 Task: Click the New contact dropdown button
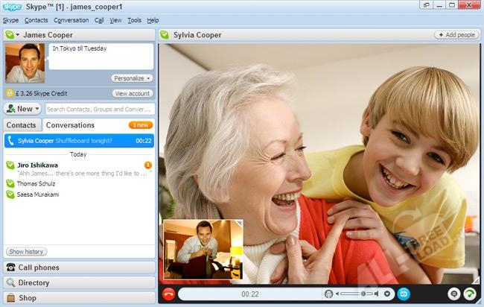[x=22, y=109]
